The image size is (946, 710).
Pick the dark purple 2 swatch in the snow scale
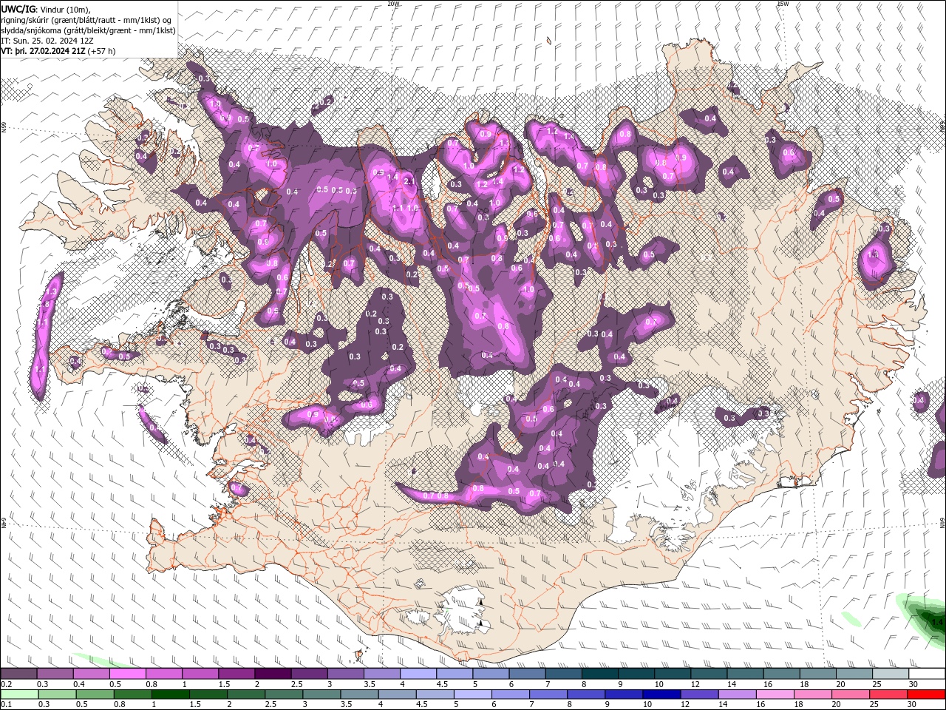point(273,674)
